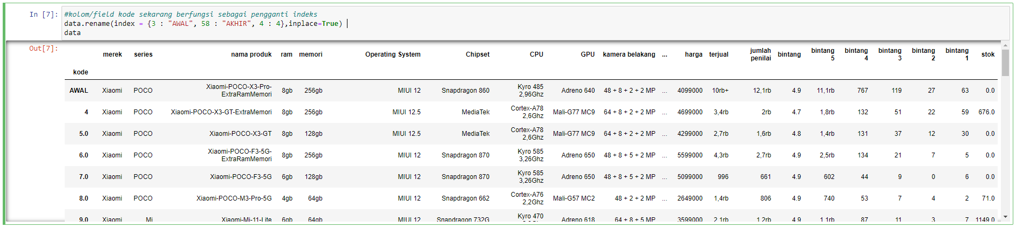The image size is (1016, 227).
Task: Click the 'nama produk' column header
Action: 251,54
